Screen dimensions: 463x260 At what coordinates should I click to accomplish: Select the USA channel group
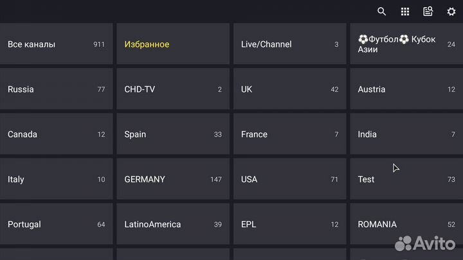click(x=289, y=179)
